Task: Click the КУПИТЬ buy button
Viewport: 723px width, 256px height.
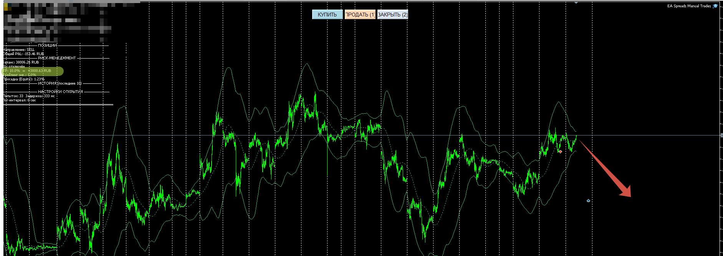Action: (327, 15)
